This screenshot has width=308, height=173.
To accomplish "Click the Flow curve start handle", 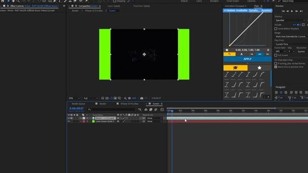I will pos(230,46).
